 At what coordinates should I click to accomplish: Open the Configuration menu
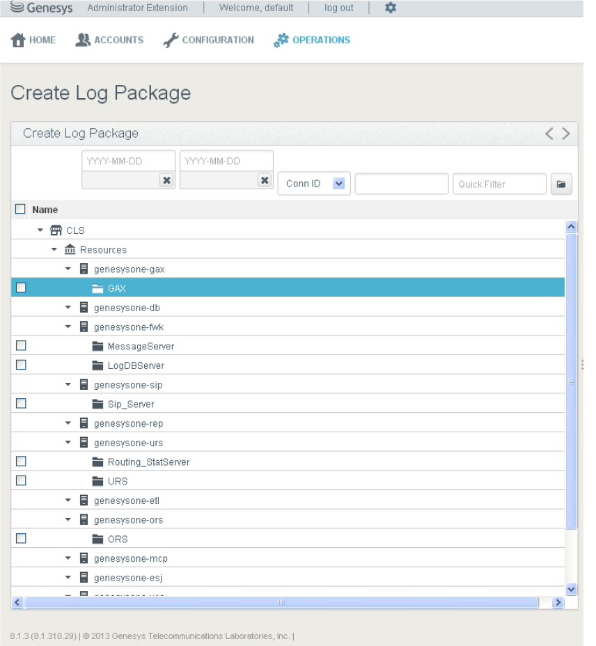coord(209,40)
